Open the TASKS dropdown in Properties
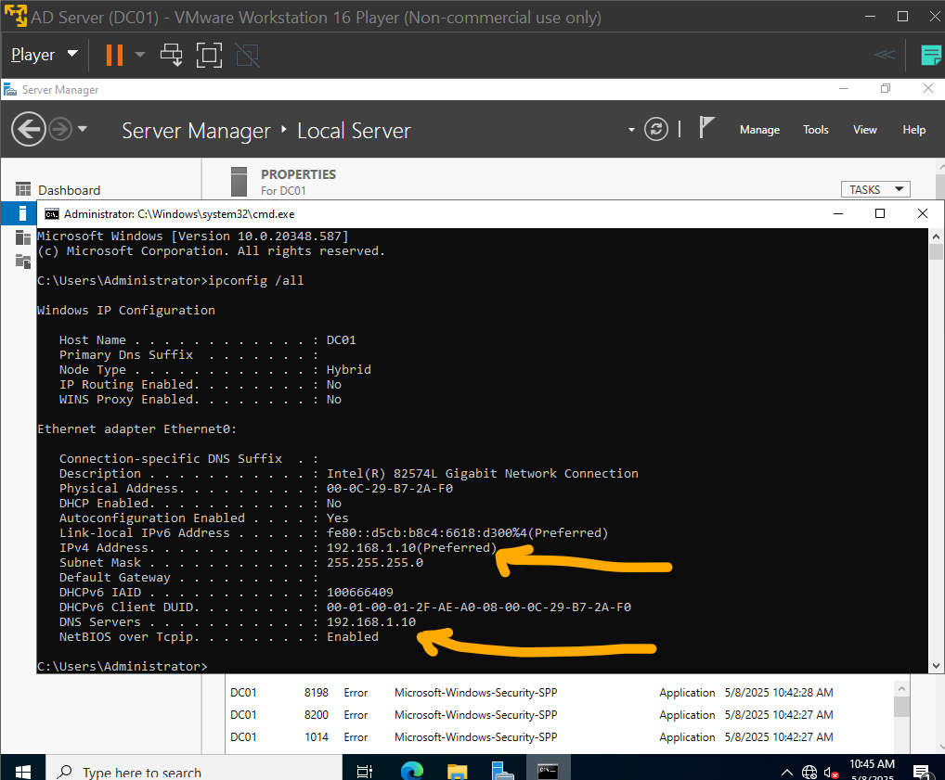This screenshot has width=945, height=780. point(875,189)
